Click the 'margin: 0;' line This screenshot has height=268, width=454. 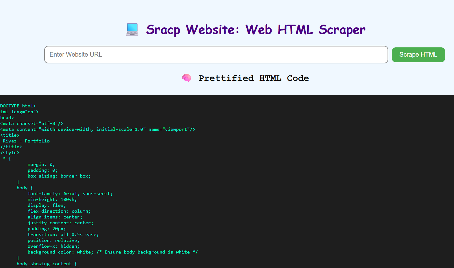[x=41, y=164]
